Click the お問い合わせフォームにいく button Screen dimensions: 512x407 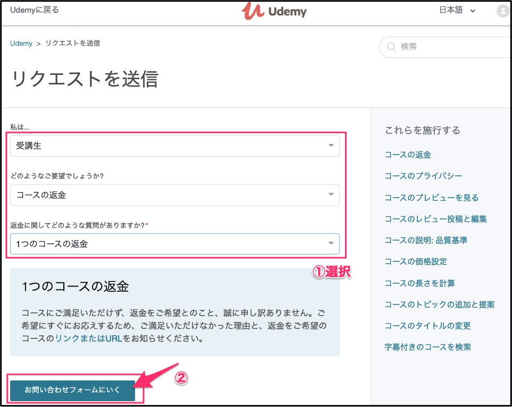coord(72,390)
